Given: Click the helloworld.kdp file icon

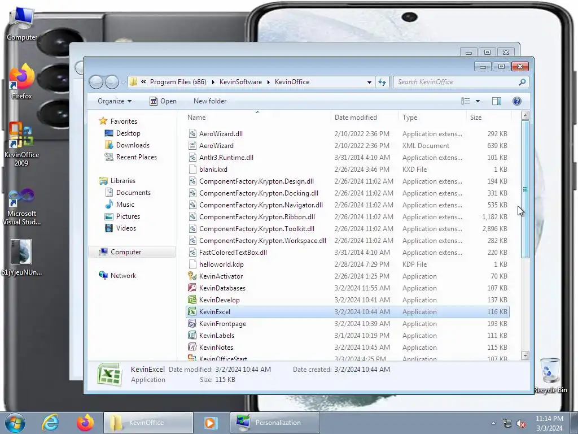Looking at the screenshot, I should coord(192,264).
